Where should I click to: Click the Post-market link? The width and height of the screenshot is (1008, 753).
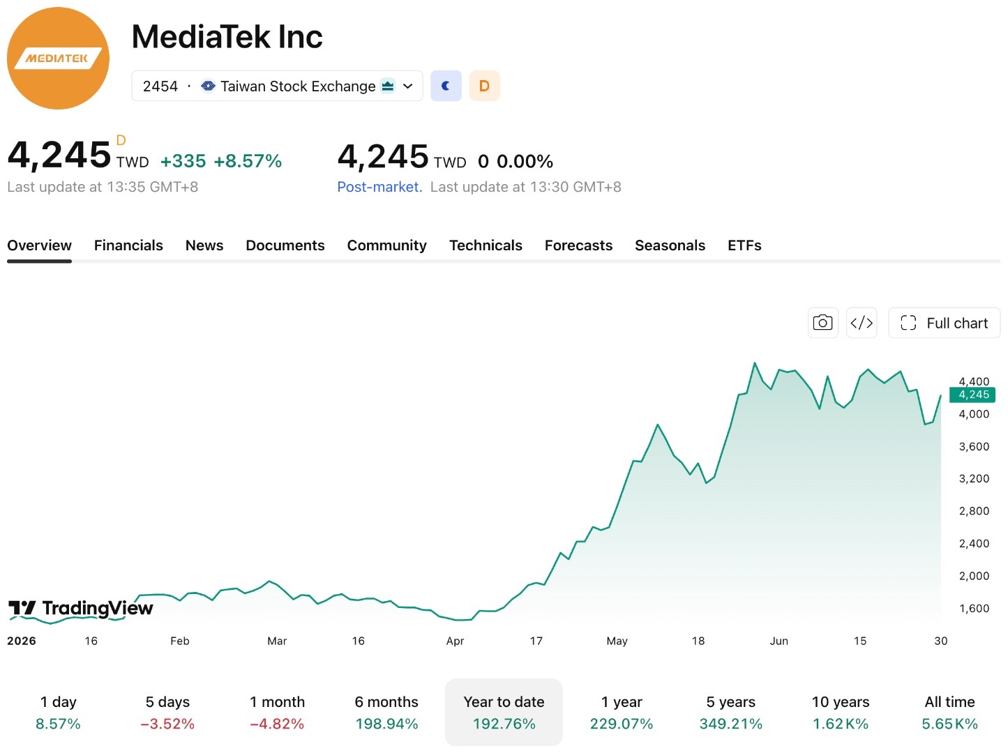pos(379,187)
